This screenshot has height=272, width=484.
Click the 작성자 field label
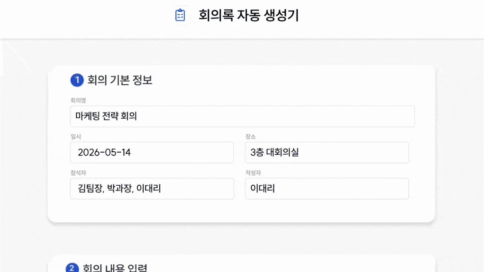(x=253, y=173)
